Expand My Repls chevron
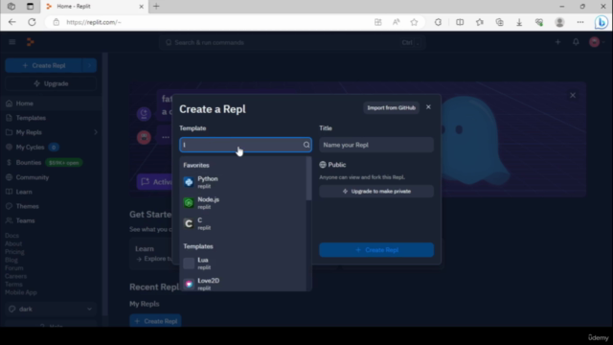The width and height of the screenshot is (613, 345). click(96, 132)
